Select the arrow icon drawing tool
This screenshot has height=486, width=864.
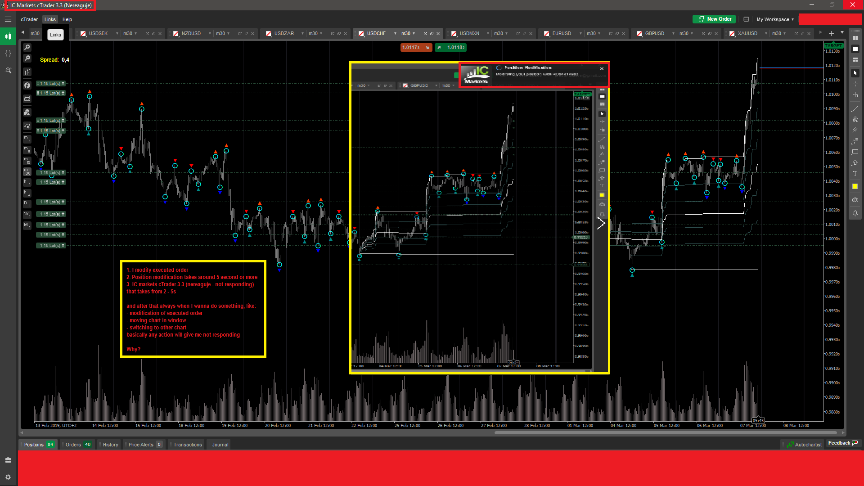pyautogui.click(x=855, y=162)
